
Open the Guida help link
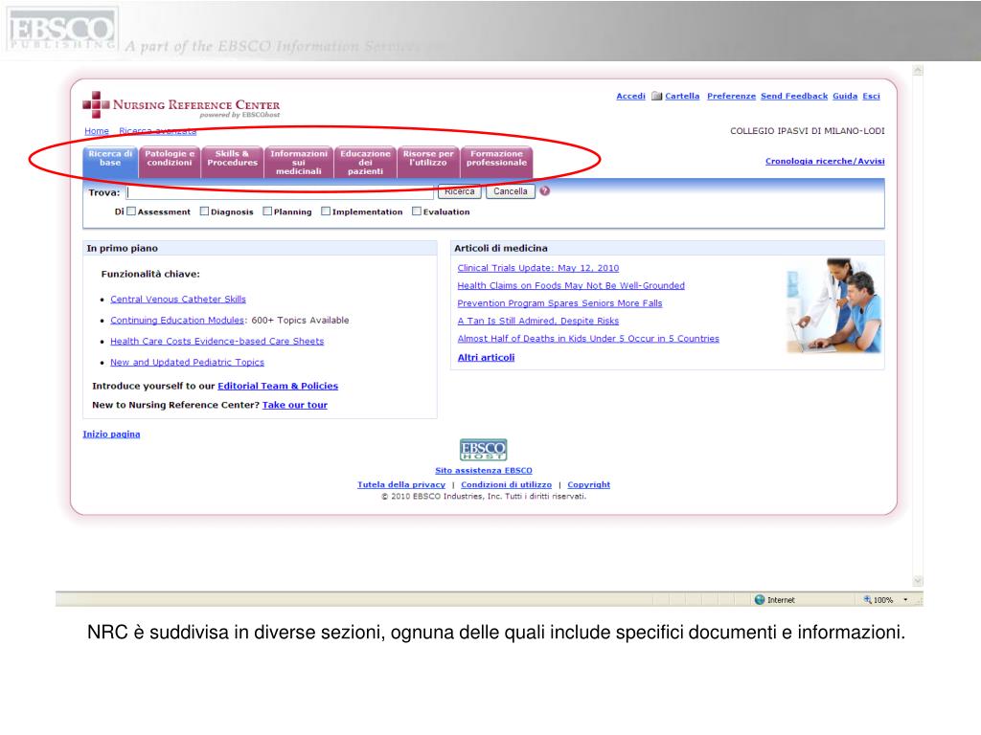tap(845, 97)
